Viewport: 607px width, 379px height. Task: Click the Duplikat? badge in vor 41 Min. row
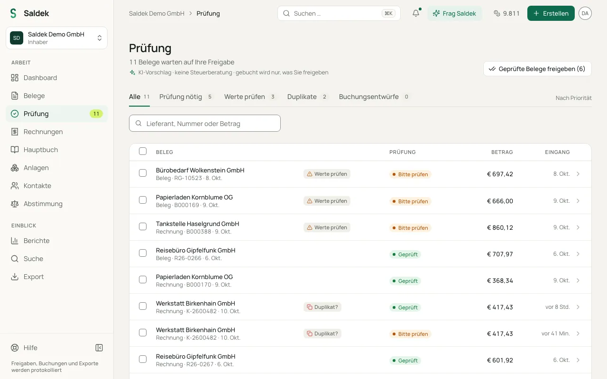[322, 334]
